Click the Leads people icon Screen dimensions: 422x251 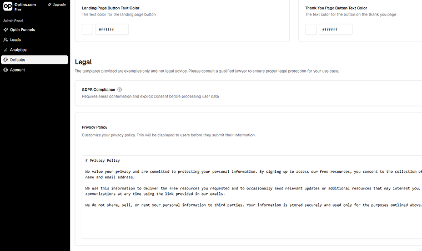click(6, 40)
